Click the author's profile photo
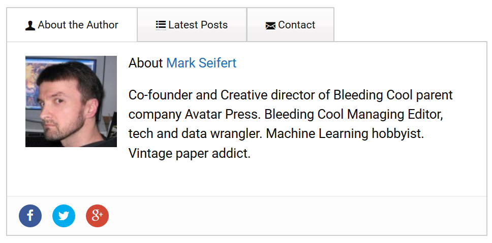The height and width of the screenshot is (243, 492). [x=71, y=101]
